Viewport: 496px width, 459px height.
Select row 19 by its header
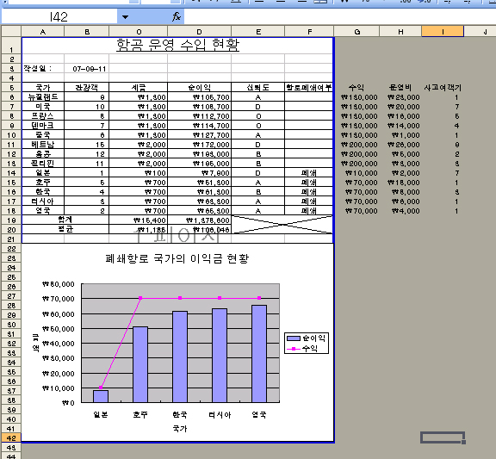pos(11,220)
